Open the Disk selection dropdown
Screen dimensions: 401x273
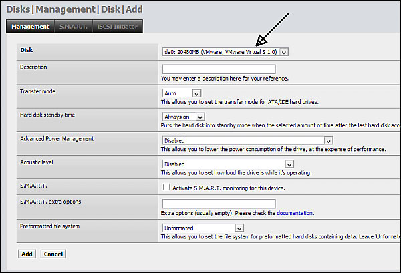(x=225, y=52)
